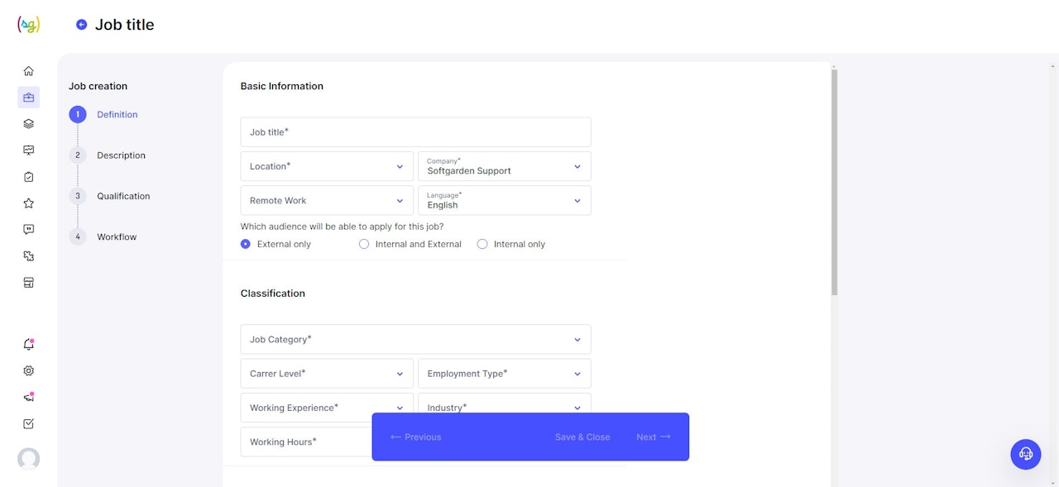Select the External only radio option
The width and height of the screenshot is (1059, 487).
click(246, 244)
